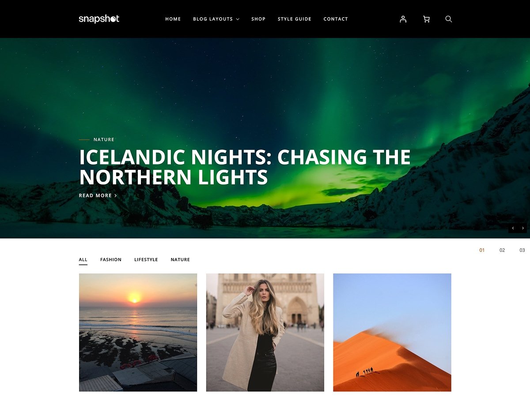The width and height of the screenshot is (530, 397).
Task: Click the snapshot logo
Action: (99, 19)
